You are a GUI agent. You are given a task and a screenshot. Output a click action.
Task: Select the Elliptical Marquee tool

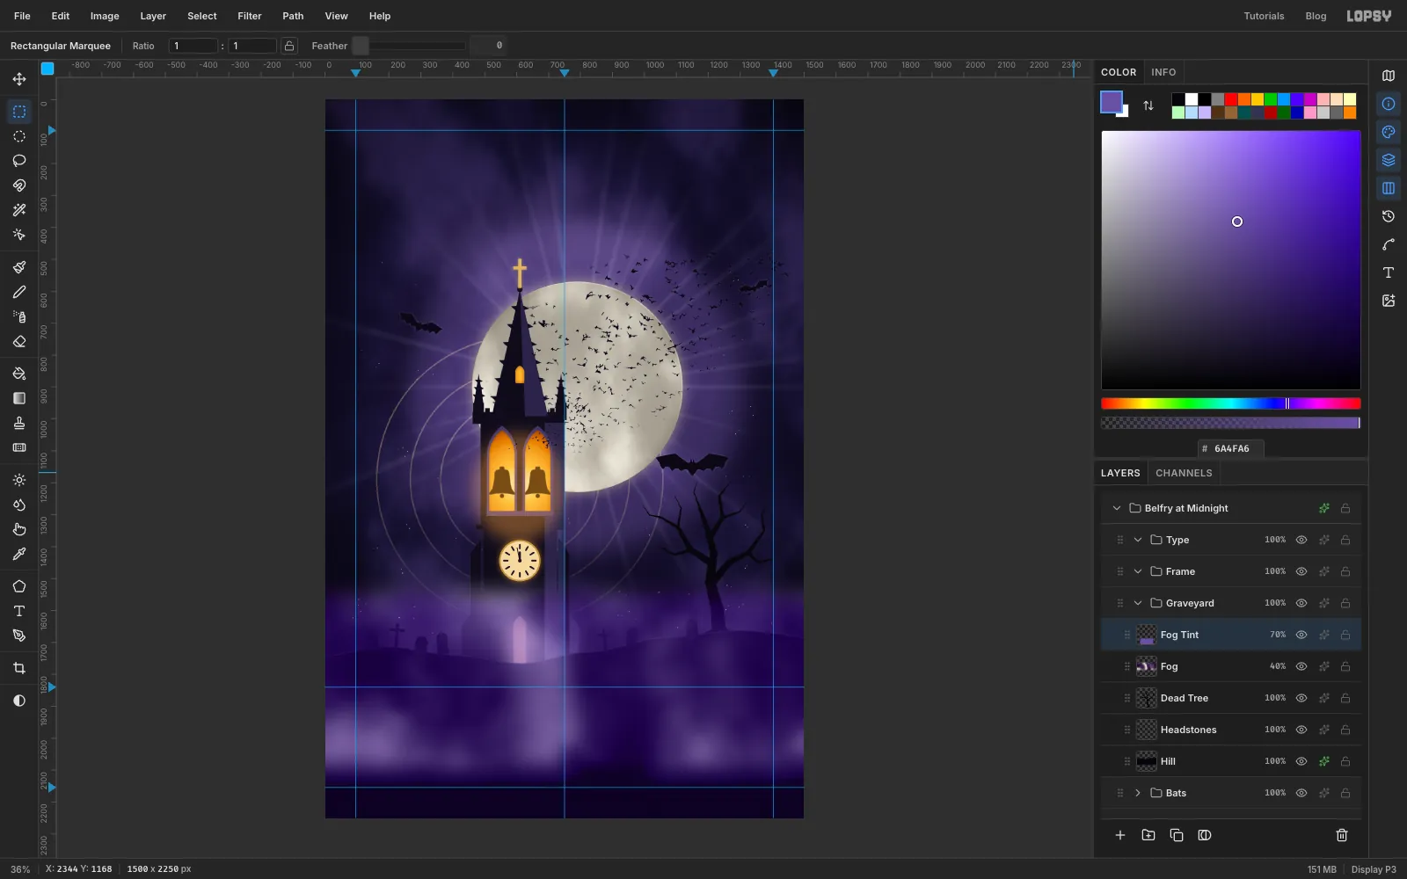click(19, 136)
